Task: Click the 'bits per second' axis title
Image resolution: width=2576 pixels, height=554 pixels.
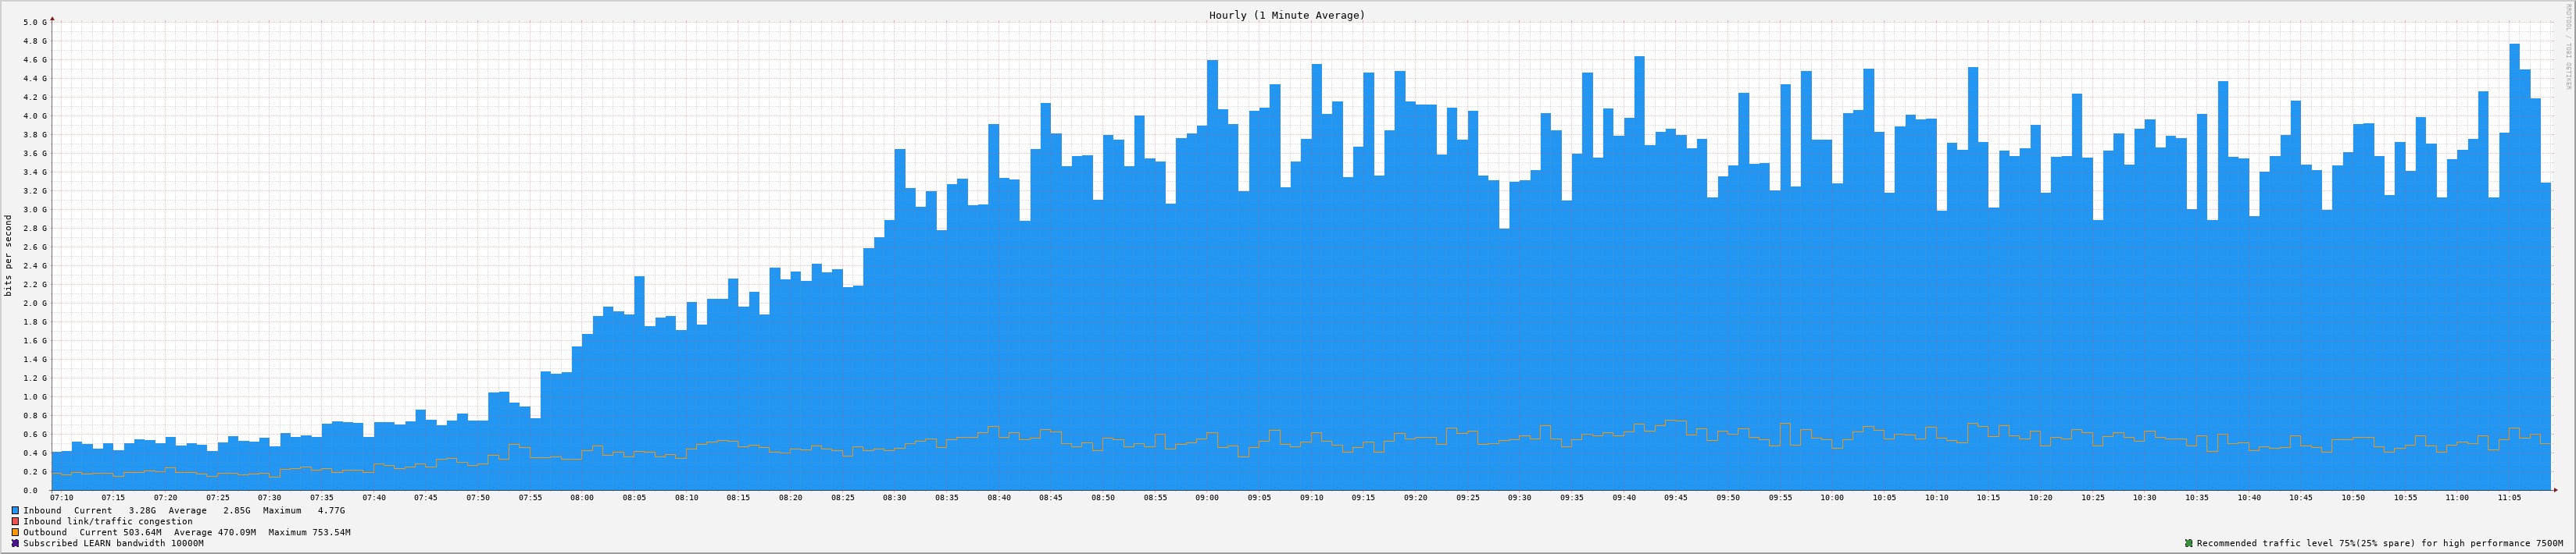Action: 9,255
